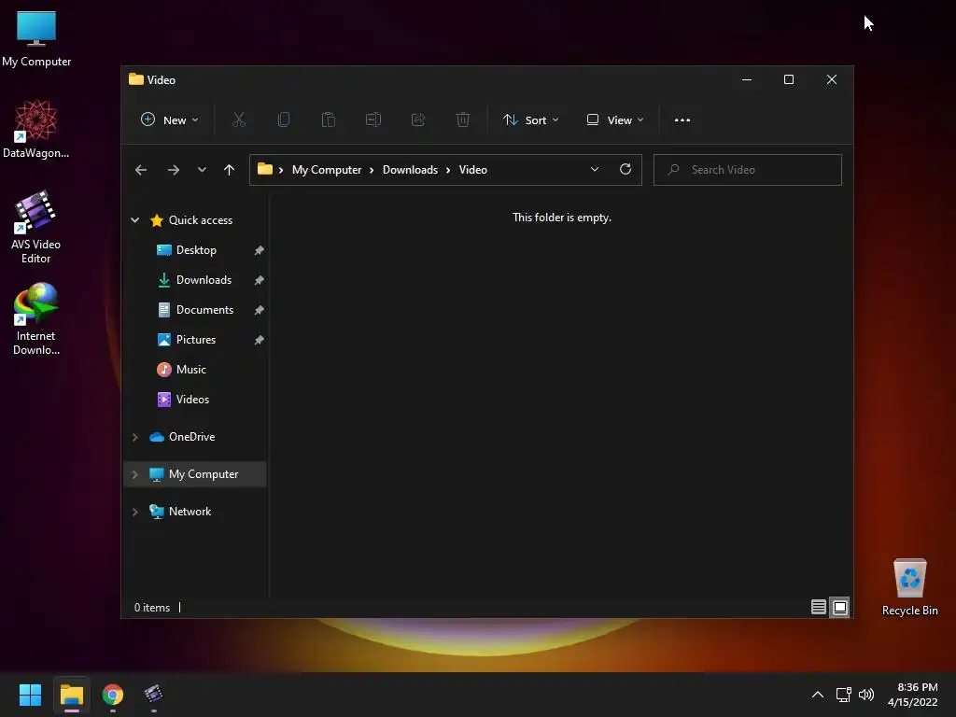Image resolution: width=956 pixels, height=717 pixels.
Task: Click the Cut scissors icon in toolbar
Action: pos(238,120)
